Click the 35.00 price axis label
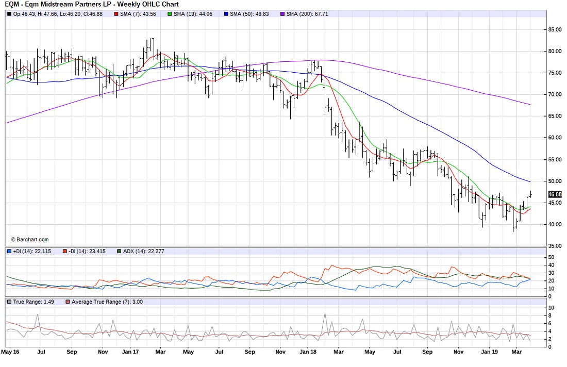This screenshot has height=367, width=567. coord(555,246)
